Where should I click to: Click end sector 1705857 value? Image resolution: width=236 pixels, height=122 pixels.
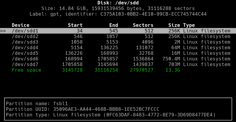(x=108, y=59)
